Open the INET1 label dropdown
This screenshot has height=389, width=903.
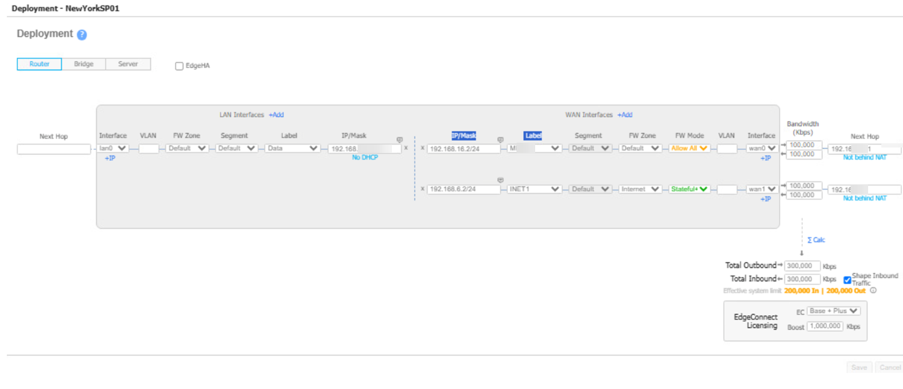(x=535, y=189)
